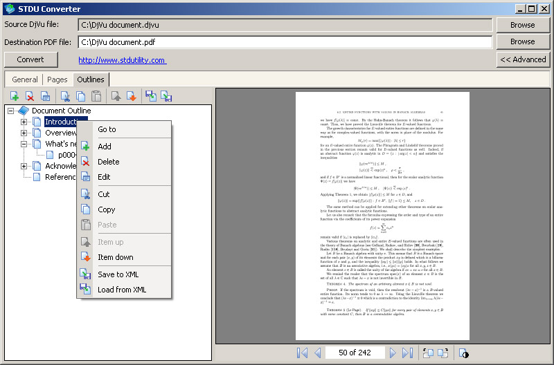Click page icon beside What's new item
This screenshot has height=365, width=554.
(x=37, y=144)
